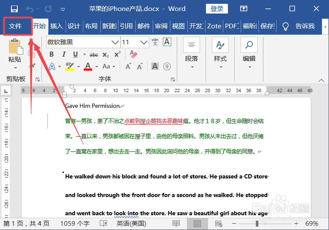Image resolution: width=329 pixels, height=230 pixels.
Task: Click the phonetic guide wén icon
Action: 155,42
